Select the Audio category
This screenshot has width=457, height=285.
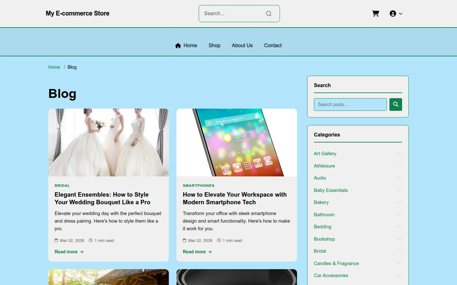point(320,178)
